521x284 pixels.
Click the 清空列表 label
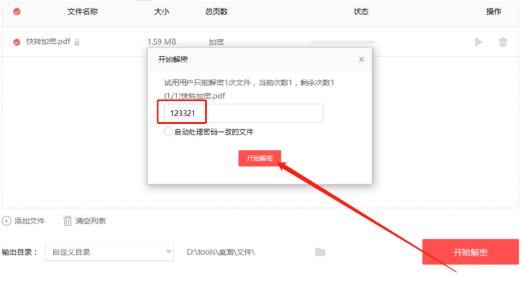90,221
